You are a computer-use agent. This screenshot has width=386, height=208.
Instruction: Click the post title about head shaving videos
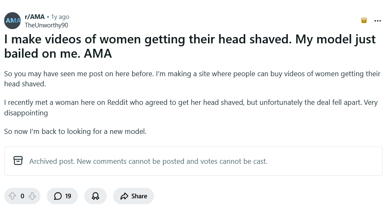pyautogui.click(x=190, y=47)
